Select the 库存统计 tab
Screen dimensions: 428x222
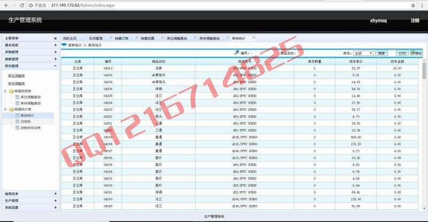click(x=239, y=38)
